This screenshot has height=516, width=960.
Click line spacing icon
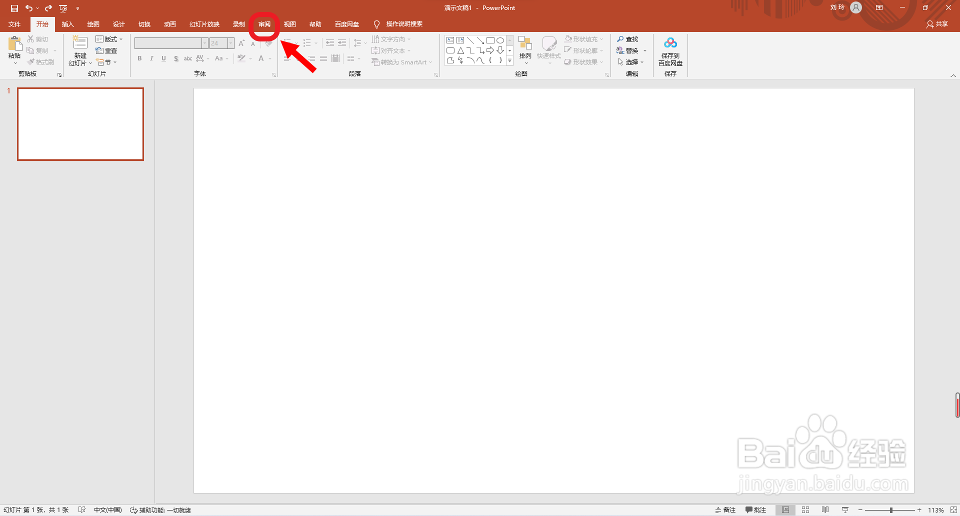pyautogui.click(x=357, y=43)
